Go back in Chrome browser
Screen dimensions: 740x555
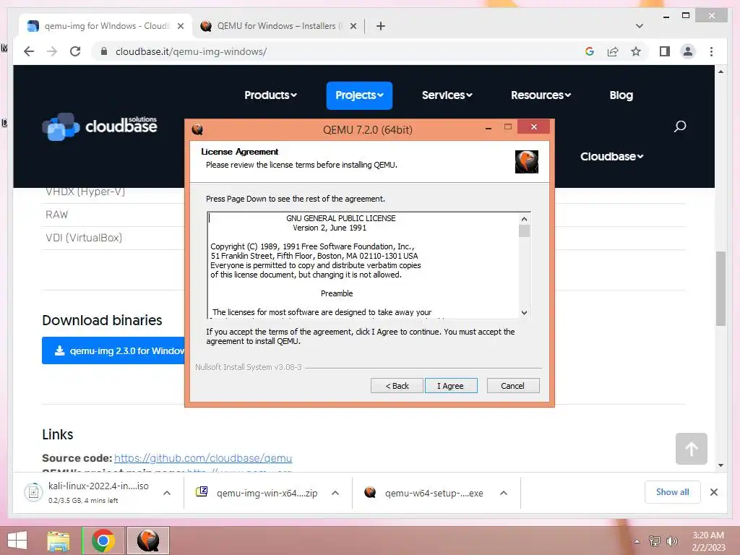[x=29, y=51]
